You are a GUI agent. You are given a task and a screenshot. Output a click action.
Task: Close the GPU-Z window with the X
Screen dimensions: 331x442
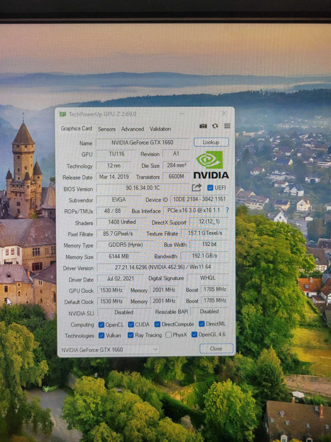(224, 113)
